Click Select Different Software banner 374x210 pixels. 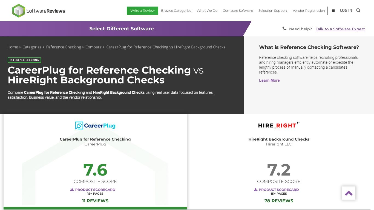(x=122, y=29)
